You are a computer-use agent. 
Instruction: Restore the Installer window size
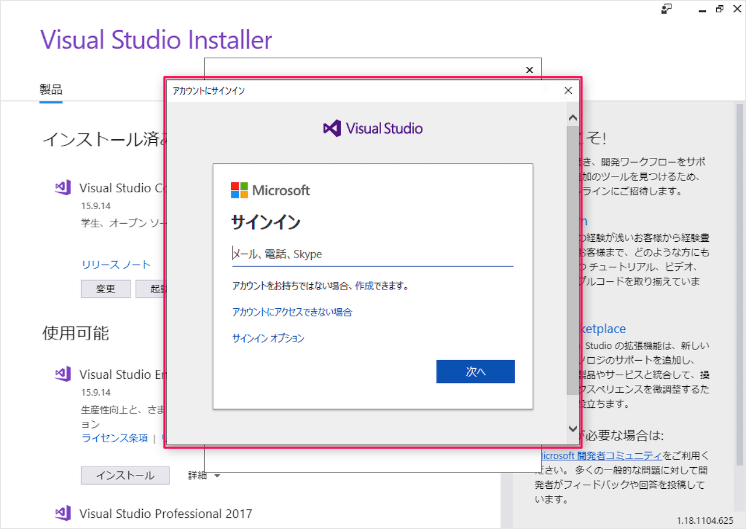click(720, 9)
